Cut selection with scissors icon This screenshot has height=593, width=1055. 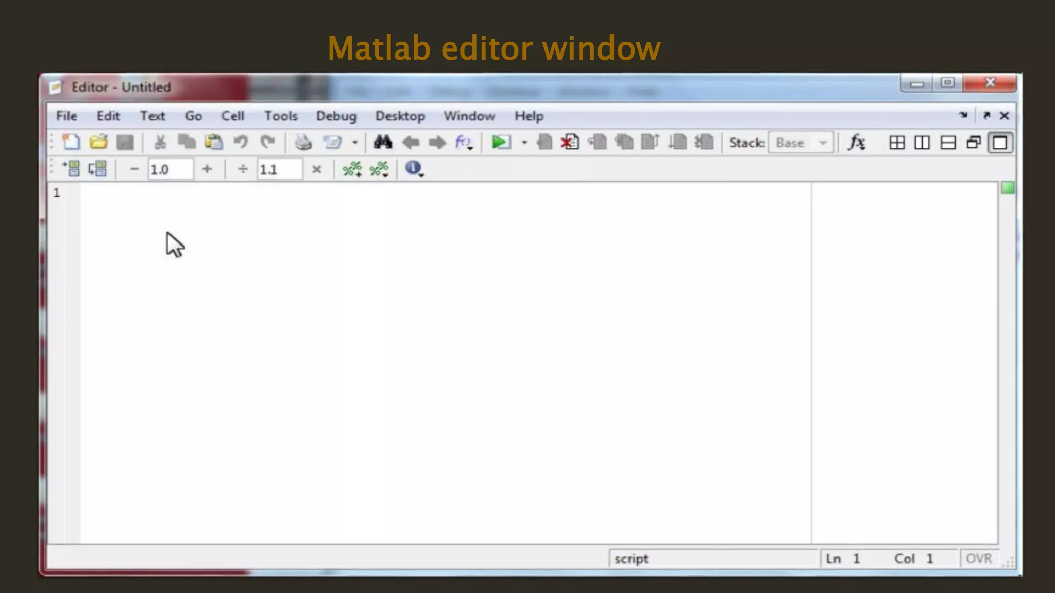point(160,142)
